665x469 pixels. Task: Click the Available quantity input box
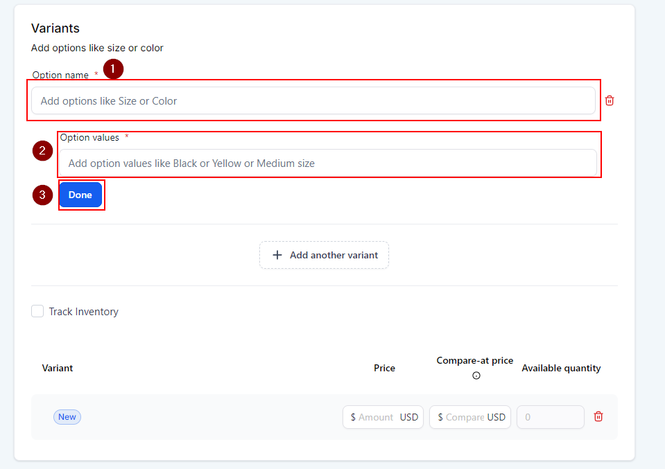click(x=551, y=417)
